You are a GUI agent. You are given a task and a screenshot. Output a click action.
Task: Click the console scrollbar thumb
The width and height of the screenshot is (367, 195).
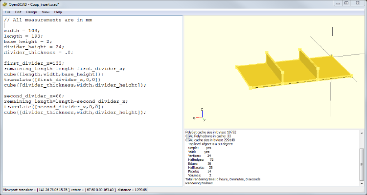(362, 164)
